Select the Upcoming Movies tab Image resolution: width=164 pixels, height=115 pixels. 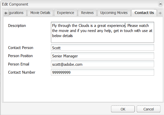coord(114,13)
